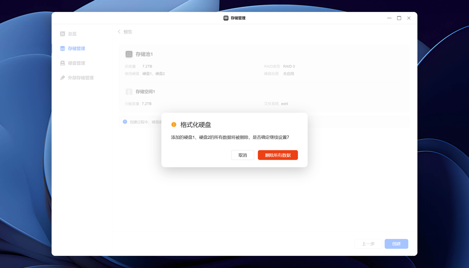Click the 删除所有数据 confirm button

pyautogui.click(x=278, y=155)
